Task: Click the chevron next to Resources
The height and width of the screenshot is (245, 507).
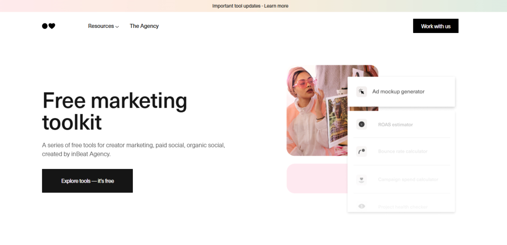Action: (117, 26)
